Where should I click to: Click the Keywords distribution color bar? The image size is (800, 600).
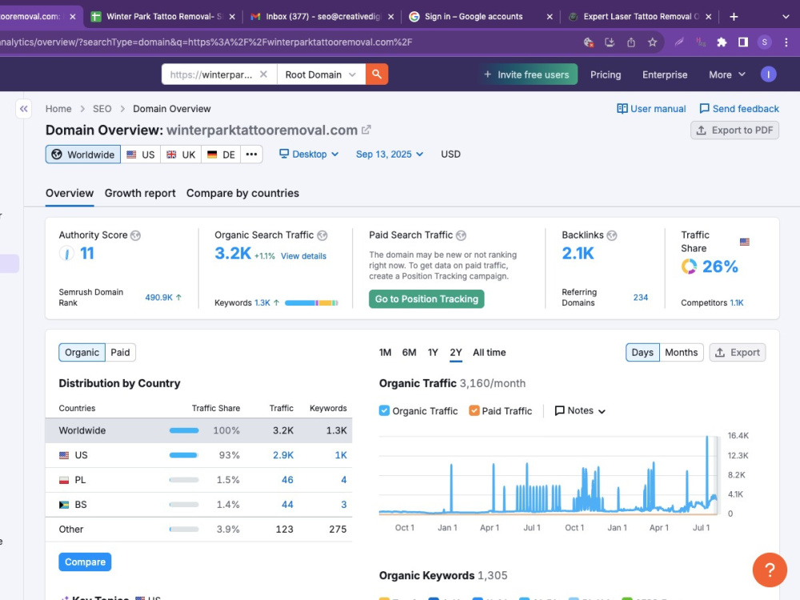[311, 303]
